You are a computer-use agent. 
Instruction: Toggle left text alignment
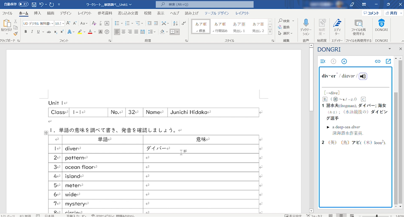click(x=117, y=32)
